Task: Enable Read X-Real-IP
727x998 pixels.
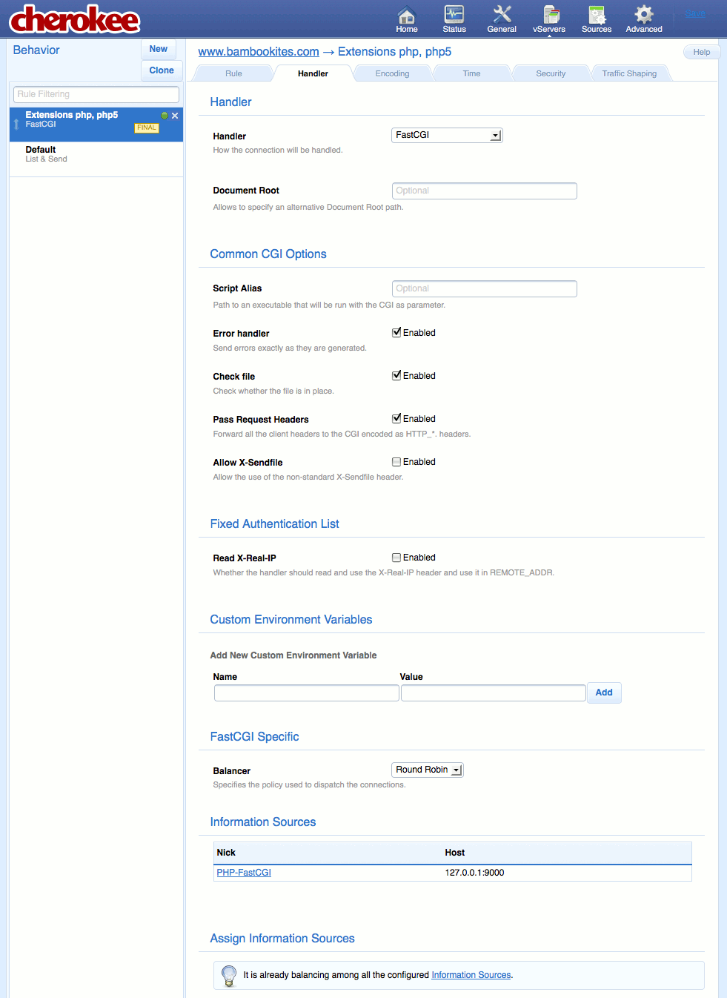Action: pyautogui.click(x=396, y=557)
